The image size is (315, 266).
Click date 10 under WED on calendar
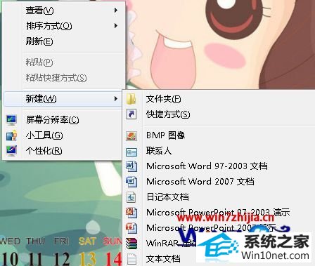click(10, 259)
